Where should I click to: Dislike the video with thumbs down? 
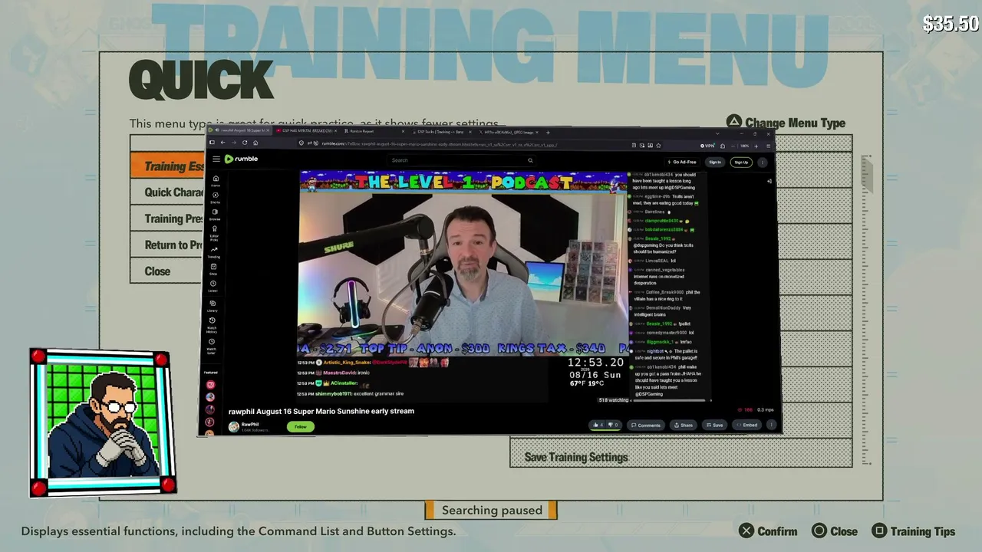pos(613,425)
